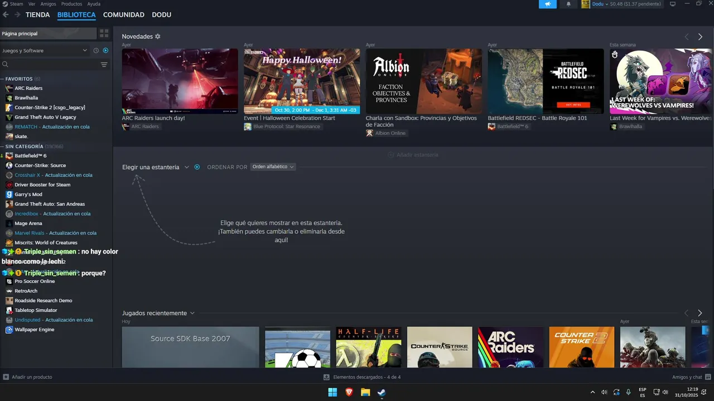
Task: Open the Battlefield REDSEC news thumbnail
Action: click(546, 81)
